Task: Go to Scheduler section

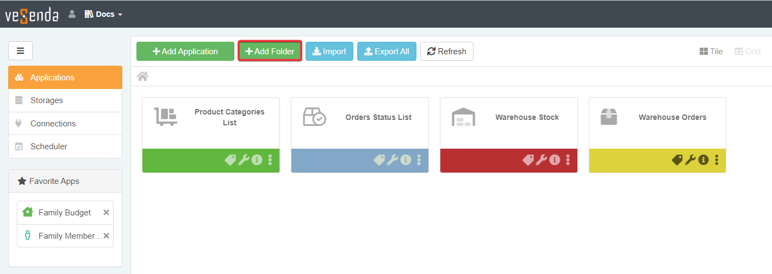Action: 49,146
